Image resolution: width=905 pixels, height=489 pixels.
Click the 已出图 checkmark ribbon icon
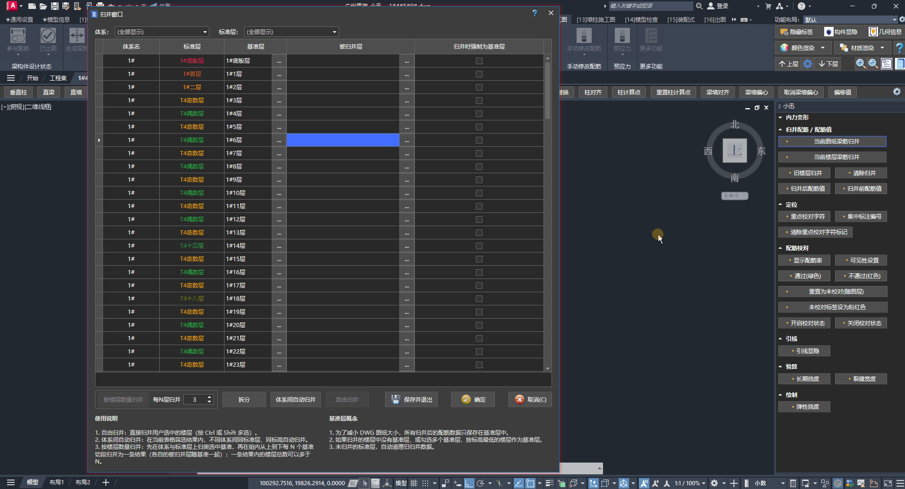pyautogui.click(x=48, y=35)
